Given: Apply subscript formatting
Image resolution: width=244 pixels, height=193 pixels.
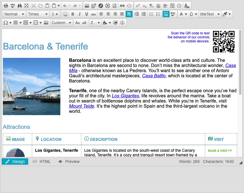Looking at the screenshot, I should (145, 6).
